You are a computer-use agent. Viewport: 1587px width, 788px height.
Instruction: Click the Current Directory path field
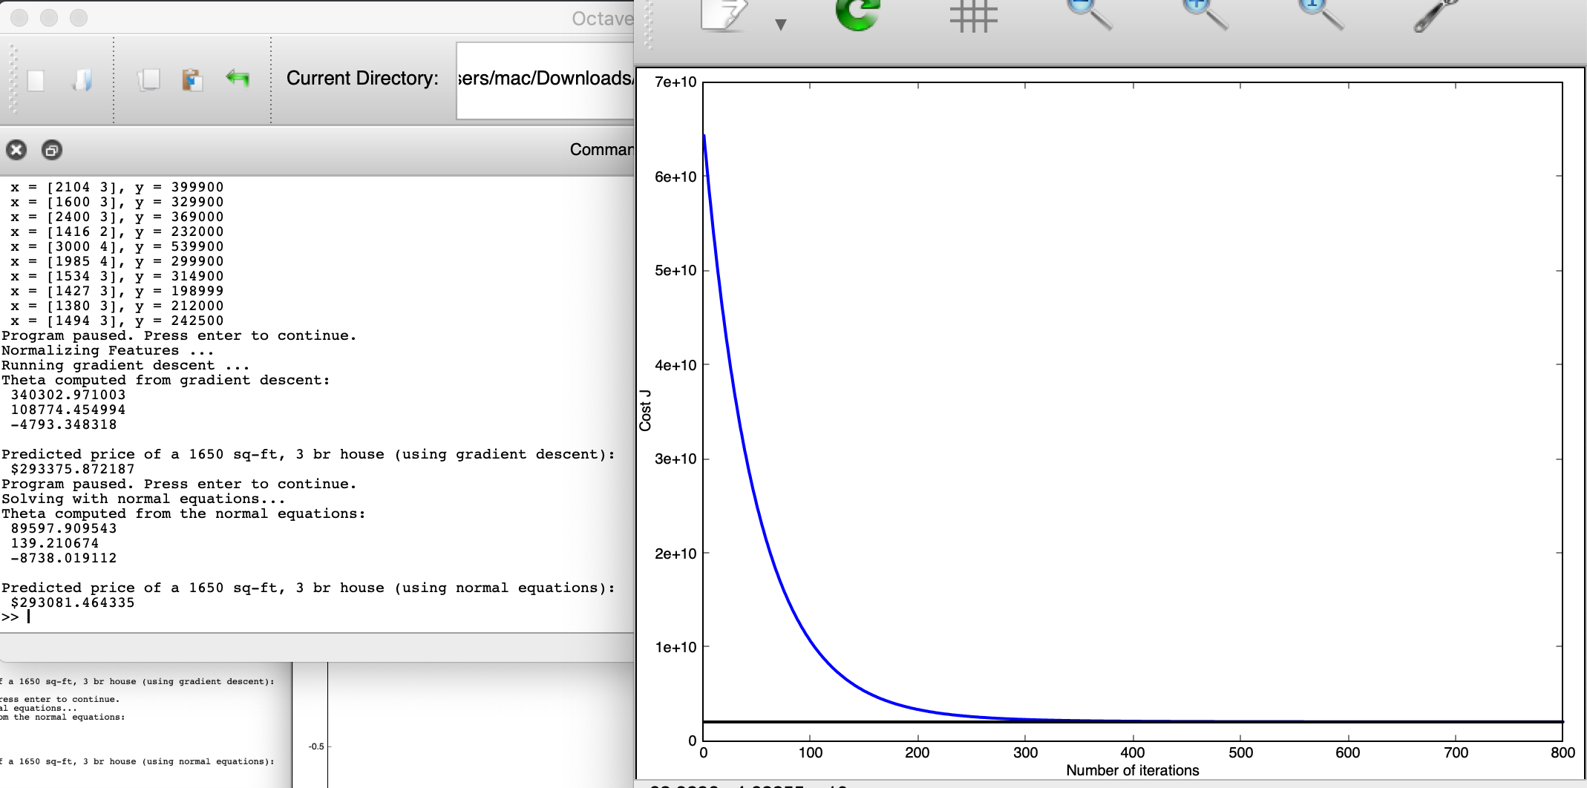click(545, 80)
